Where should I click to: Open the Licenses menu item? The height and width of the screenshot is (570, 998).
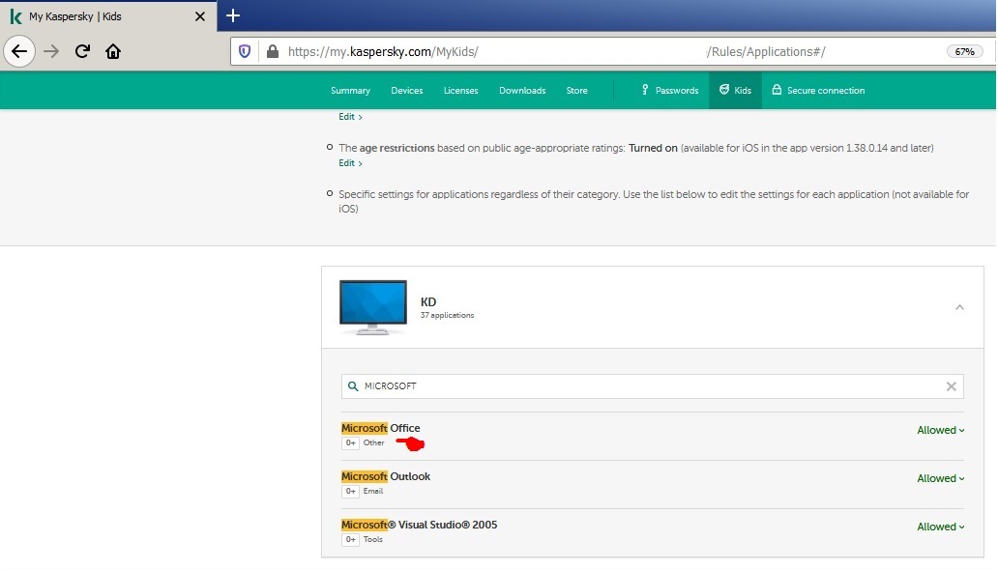461,91
